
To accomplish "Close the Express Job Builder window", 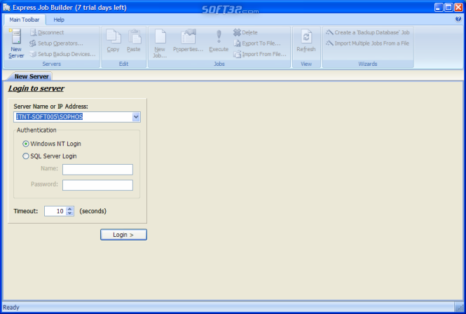I will pos(458,8).
